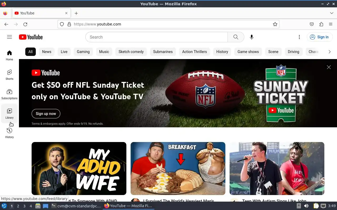Viewport: 337px width, 210px height.
Task: Reload the page in Firefox
Action: [x=25, y=24]
